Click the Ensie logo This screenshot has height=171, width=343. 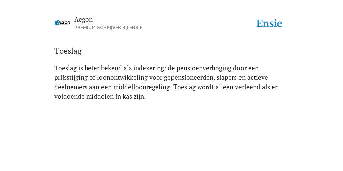coord(269,23)
